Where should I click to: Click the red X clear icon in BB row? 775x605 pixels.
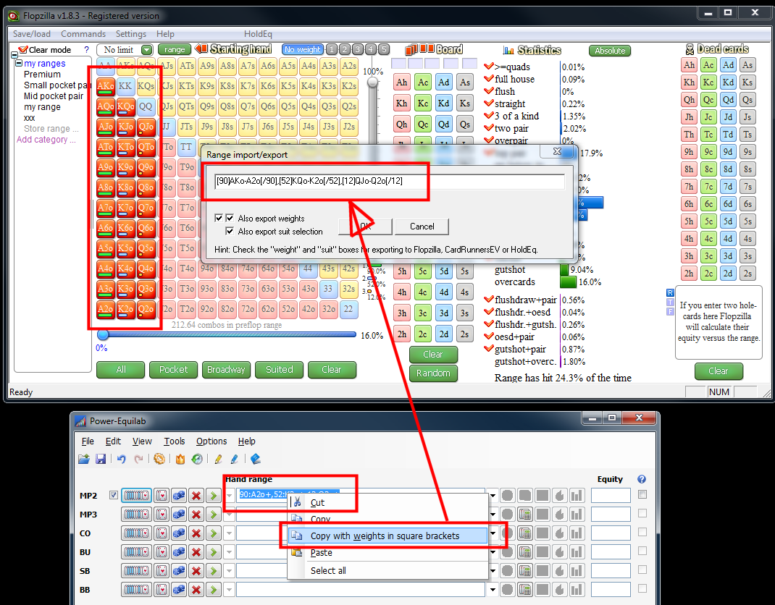(196, 590)
